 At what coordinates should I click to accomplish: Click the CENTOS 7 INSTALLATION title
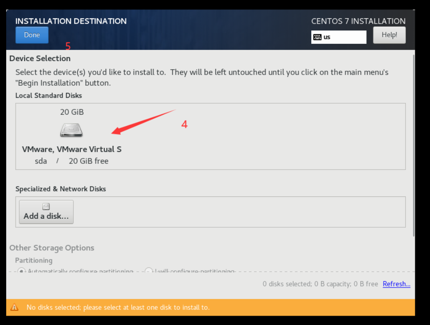pyautogui.click(x=358, y=21)
